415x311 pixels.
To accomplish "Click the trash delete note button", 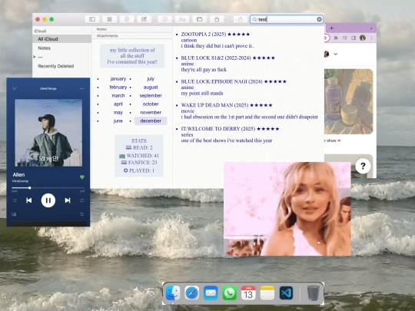I will 127,19.
